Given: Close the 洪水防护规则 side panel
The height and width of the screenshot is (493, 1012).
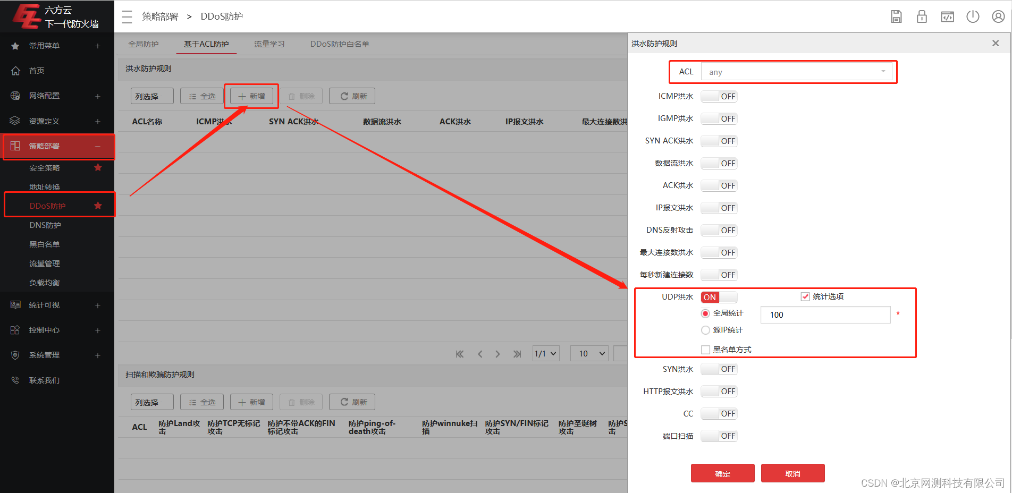Looking at the screenshot, I should 996,43.
